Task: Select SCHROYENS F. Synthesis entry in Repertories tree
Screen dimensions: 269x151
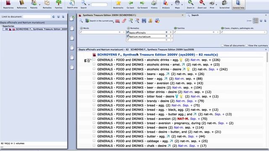Action: tap(35, 29)
